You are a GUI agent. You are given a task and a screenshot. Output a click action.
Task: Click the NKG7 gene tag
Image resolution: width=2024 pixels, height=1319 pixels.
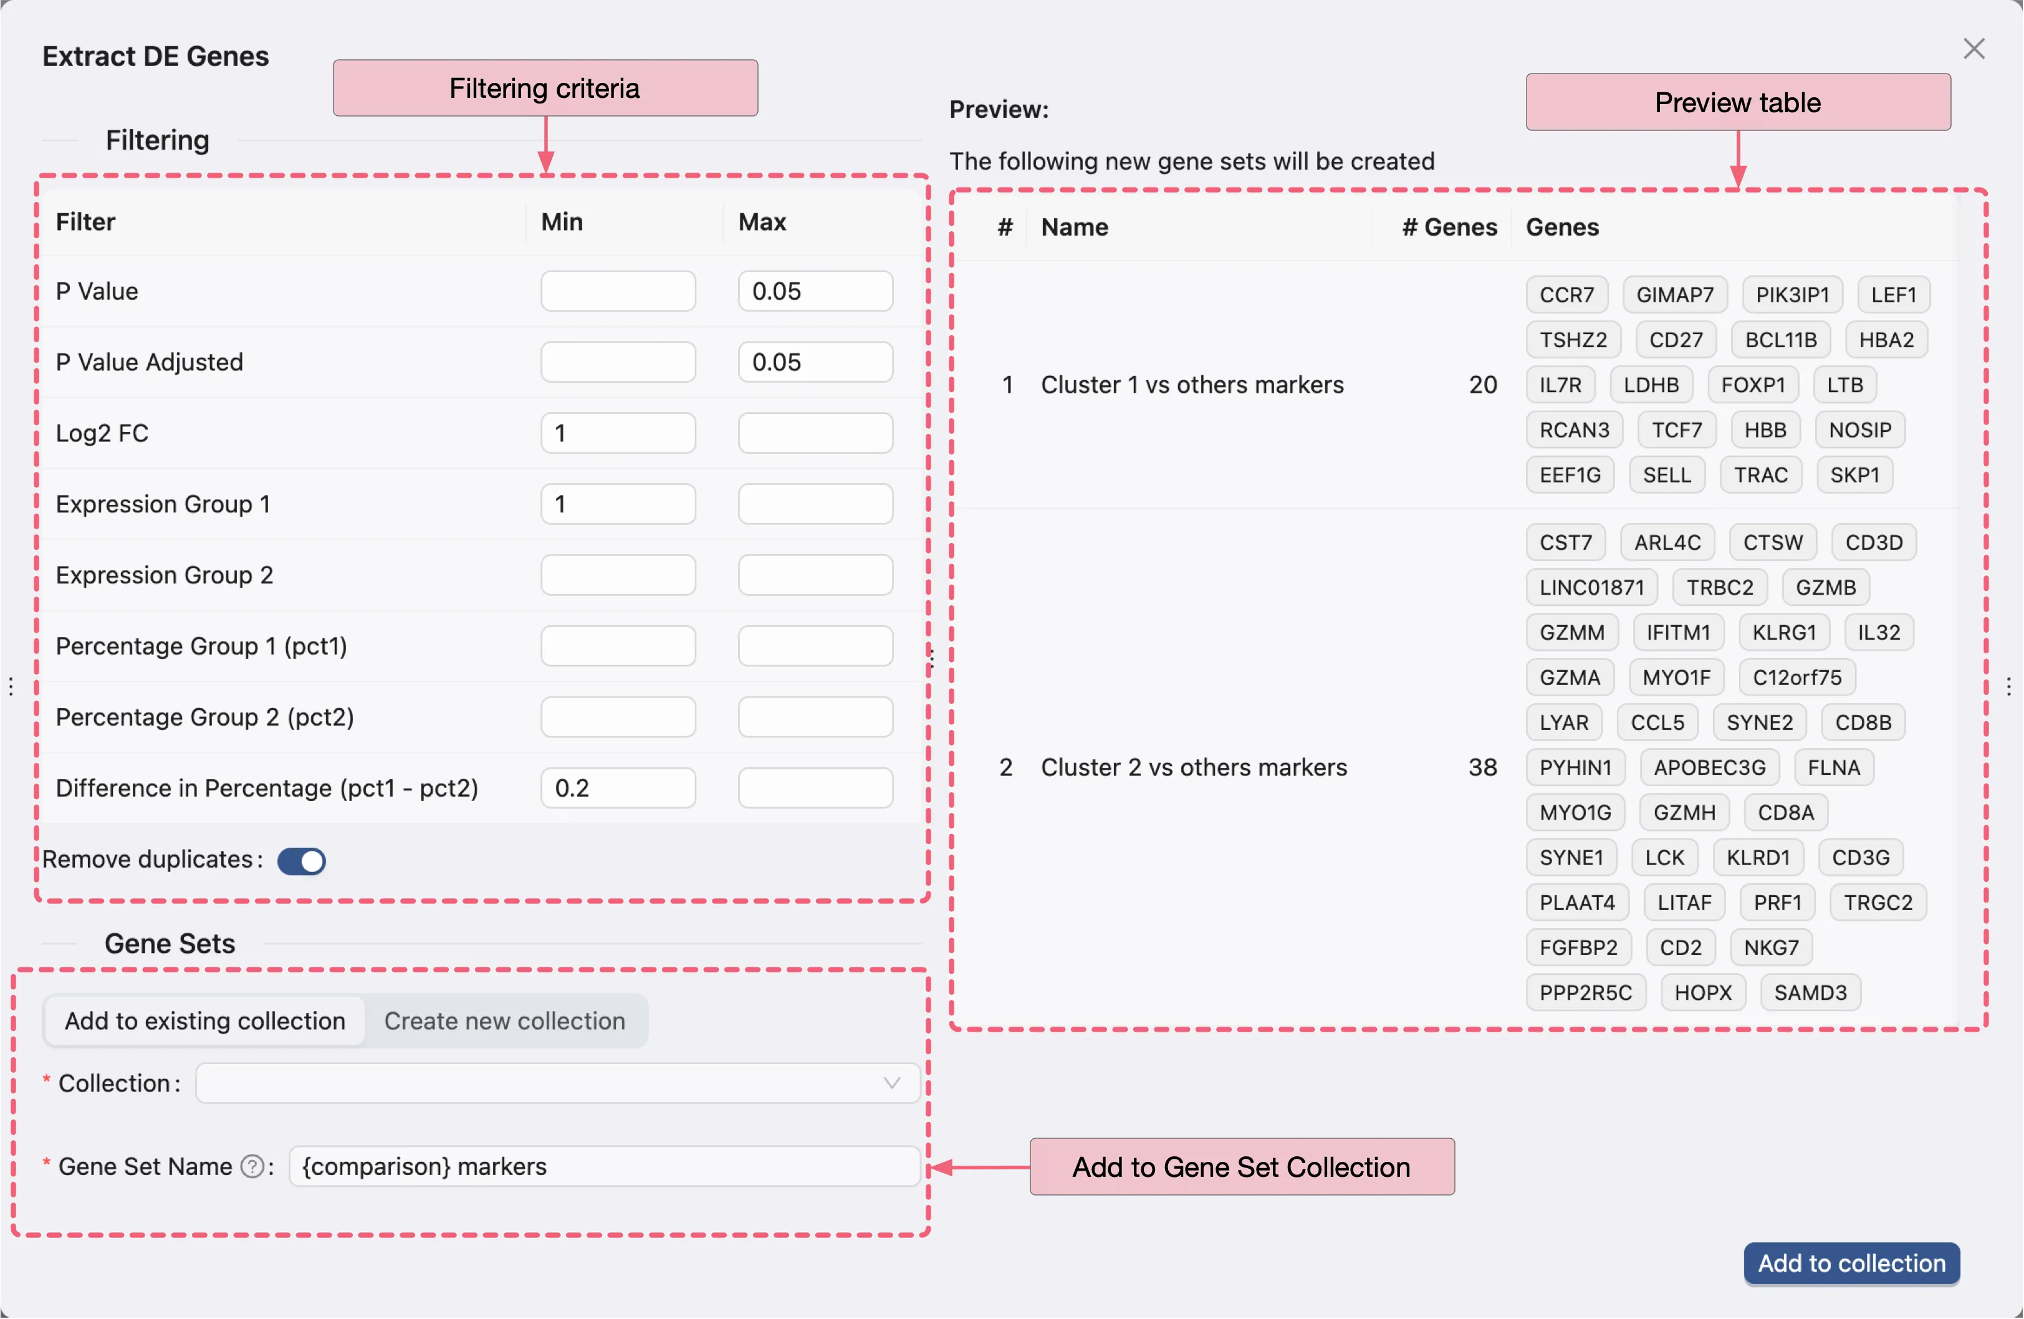coord(1770,947)
